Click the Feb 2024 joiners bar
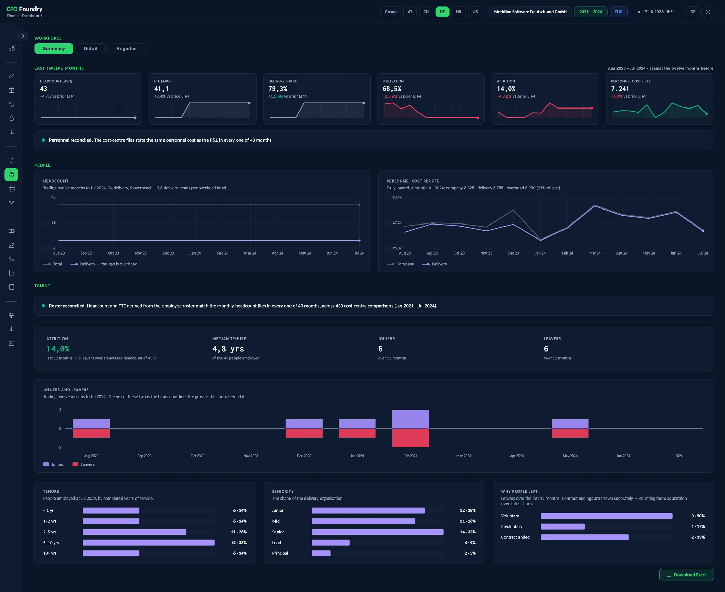This screenshot has width=725, height=592. pos(410,419)
